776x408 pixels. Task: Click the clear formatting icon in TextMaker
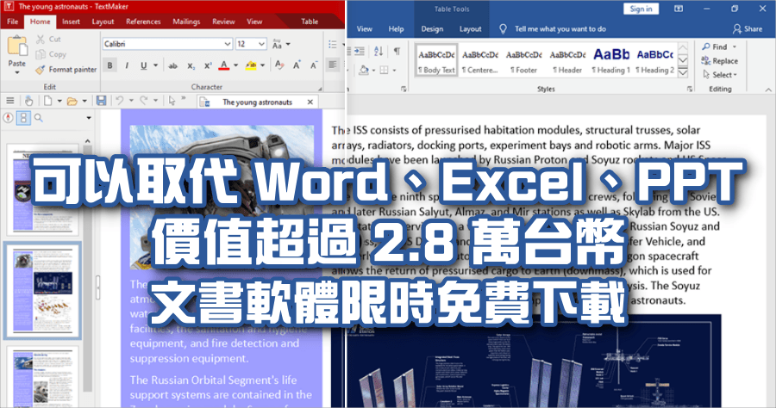279,65
